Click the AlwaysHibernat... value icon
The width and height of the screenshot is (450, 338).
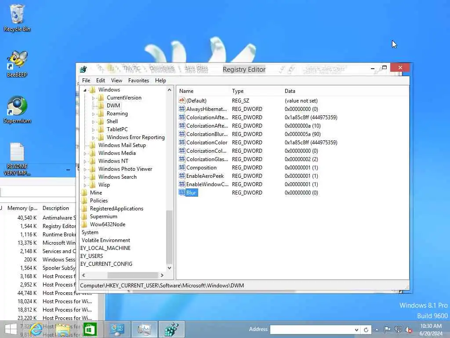181,109
